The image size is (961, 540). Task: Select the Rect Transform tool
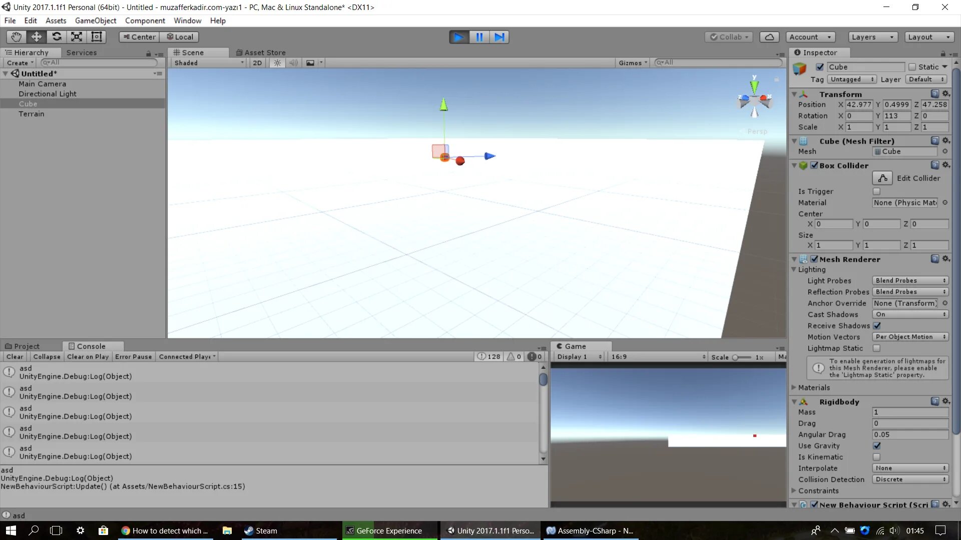coord(97,37)
